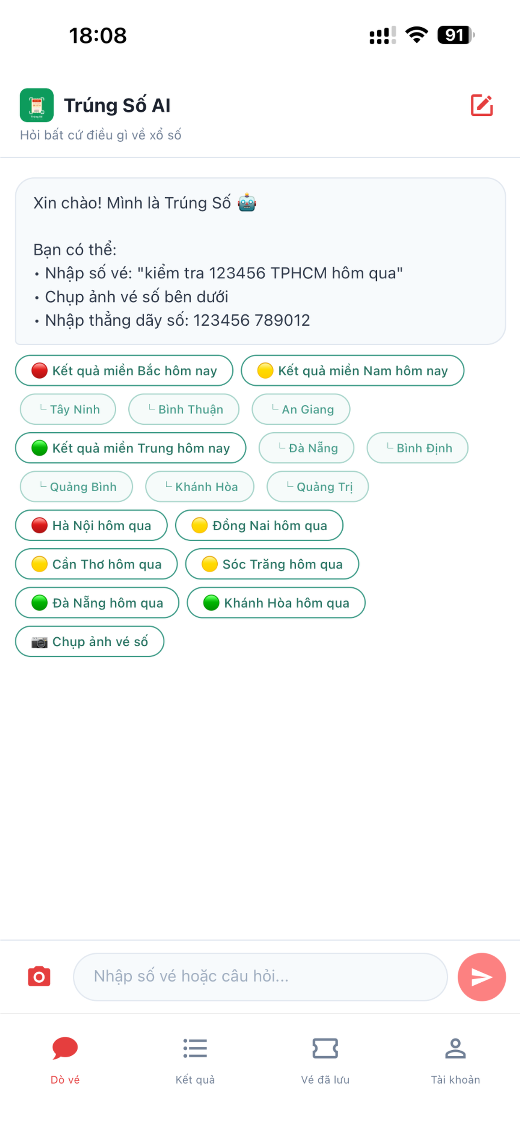Choose Kết quả miền Nam hôm nay
521x1127 pixels.
[x=352, y=371]
